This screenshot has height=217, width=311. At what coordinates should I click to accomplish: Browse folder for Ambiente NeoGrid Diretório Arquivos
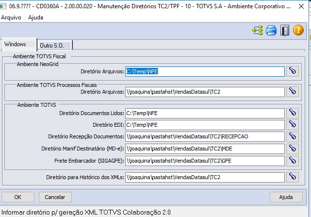point(293,71)
